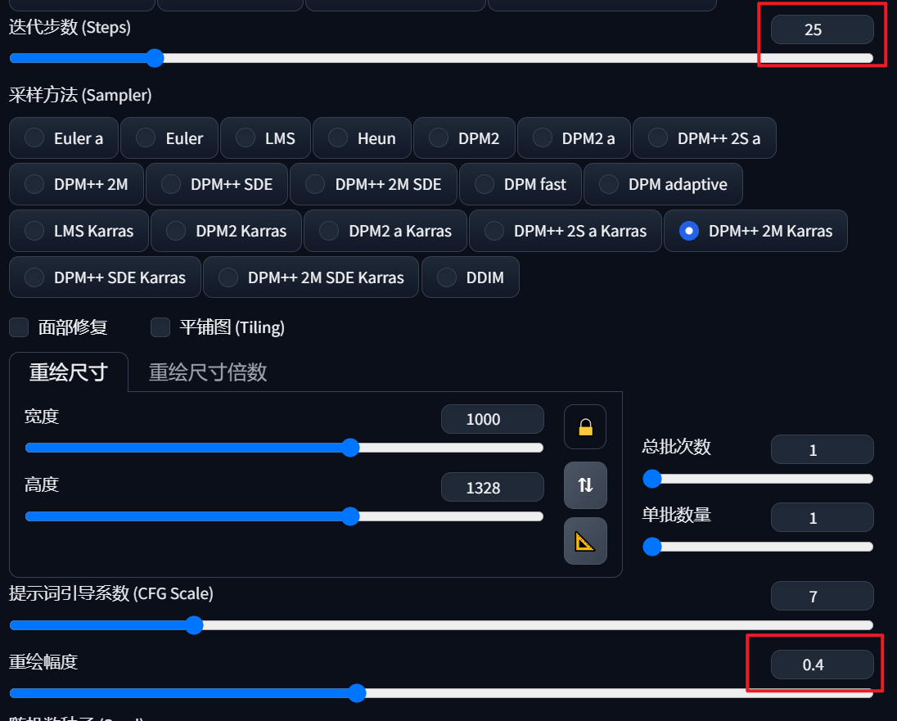
Task: Switch to the 重绘尺寸倍数 tab
Action: (208, 372)
